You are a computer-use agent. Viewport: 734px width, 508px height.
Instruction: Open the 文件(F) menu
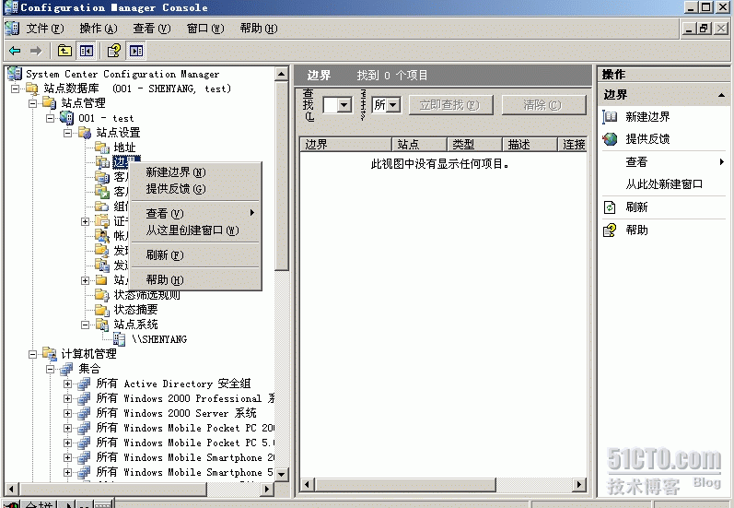[44, 29]
